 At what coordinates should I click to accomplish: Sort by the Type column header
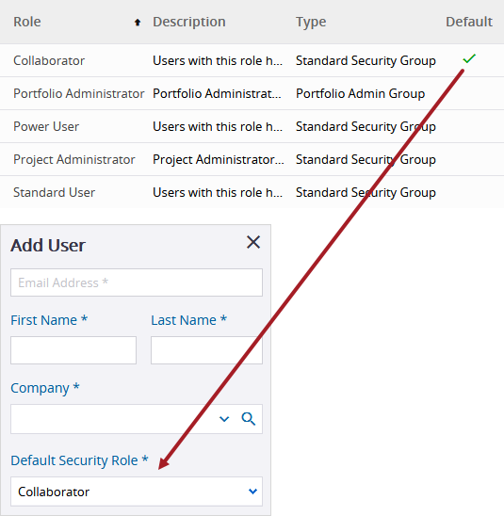(311, 22)
